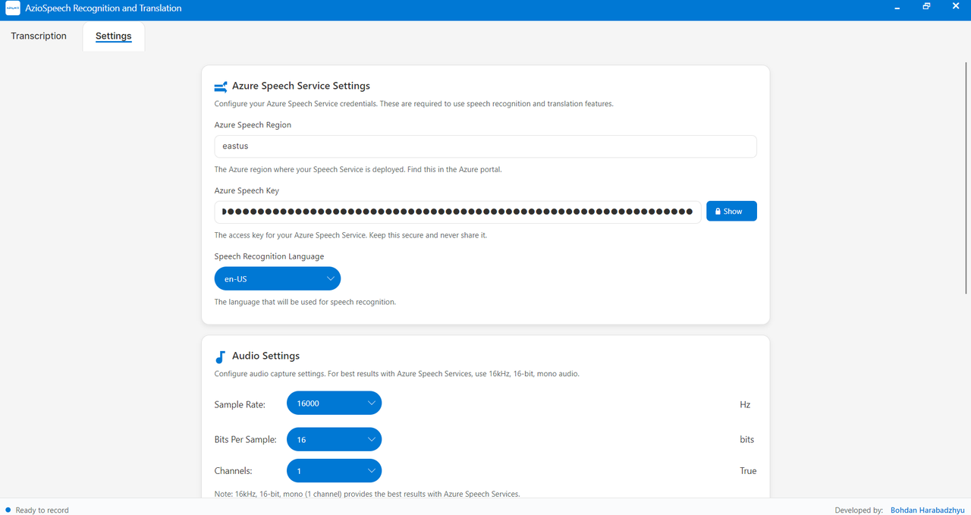The image size is (971, 515).
Task: Select the Settings tab
Action: tap(114, 36)
